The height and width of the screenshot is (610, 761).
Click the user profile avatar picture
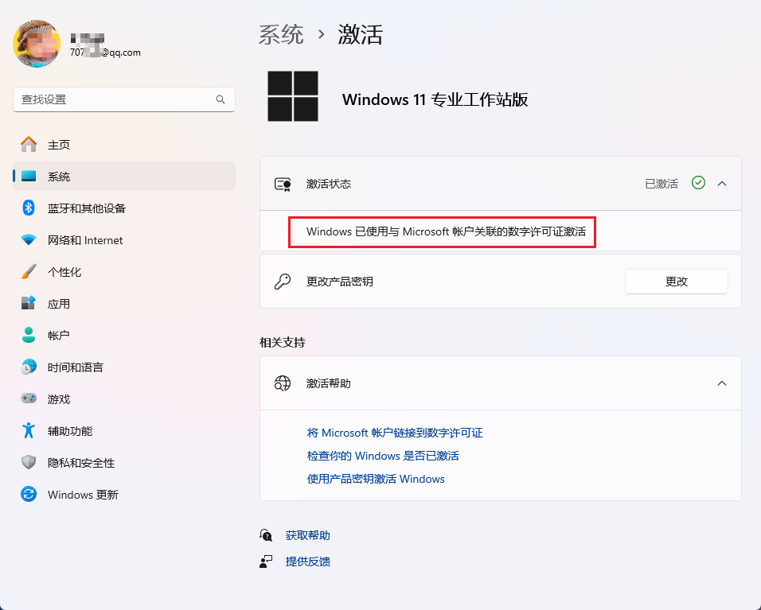point(37,44)
